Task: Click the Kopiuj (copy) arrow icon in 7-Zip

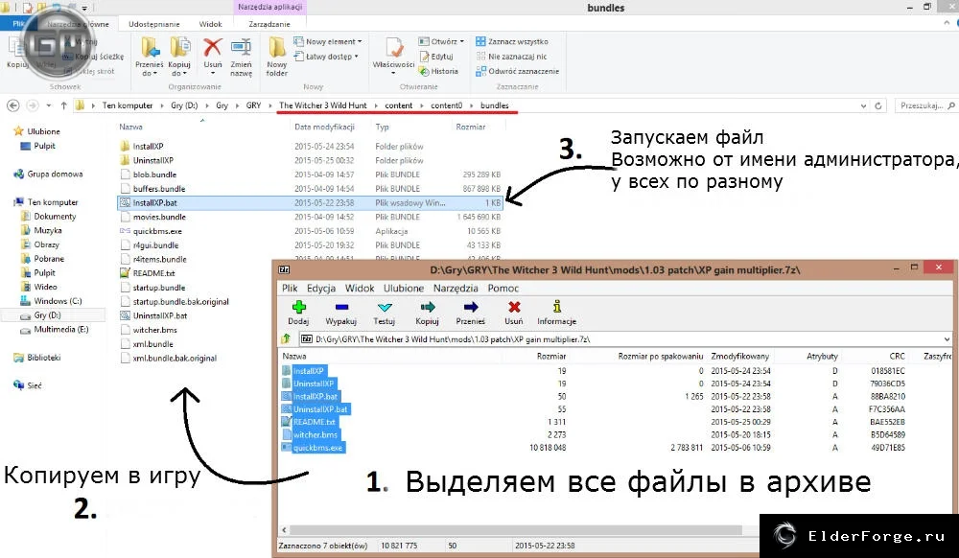Action: pyautogui.click(x=428, y=307)
